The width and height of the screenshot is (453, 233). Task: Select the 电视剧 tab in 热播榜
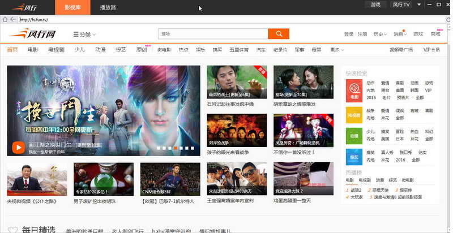(x=365, y=180)
